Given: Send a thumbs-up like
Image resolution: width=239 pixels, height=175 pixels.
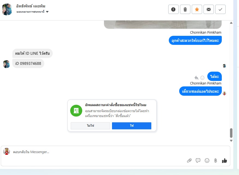Looking at the screenshot, I should 224,161.
